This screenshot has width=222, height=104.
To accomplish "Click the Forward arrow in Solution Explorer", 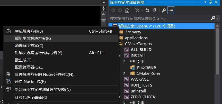I will click(120, 10).
